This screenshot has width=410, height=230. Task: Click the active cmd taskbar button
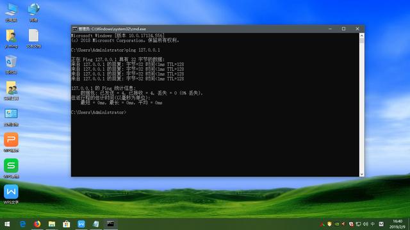coord(110,224)
